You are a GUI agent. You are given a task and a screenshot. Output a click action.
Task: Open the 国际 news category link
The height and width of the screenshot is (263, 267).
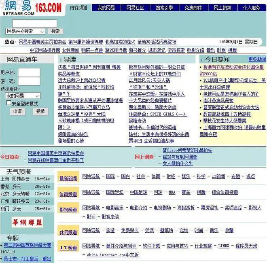click(110, 176)
